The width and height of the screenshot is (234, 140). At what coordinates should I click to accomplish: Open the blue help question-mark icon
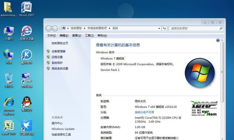click(218, 40)
